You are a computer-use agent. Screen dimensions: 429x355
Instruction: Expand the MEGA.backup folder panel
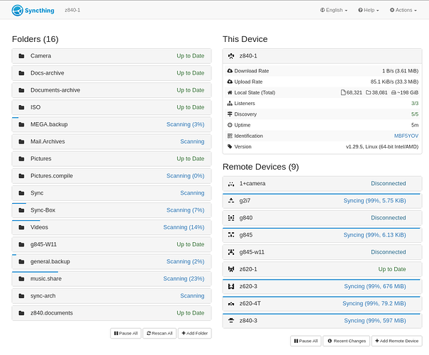click(111, 124)
